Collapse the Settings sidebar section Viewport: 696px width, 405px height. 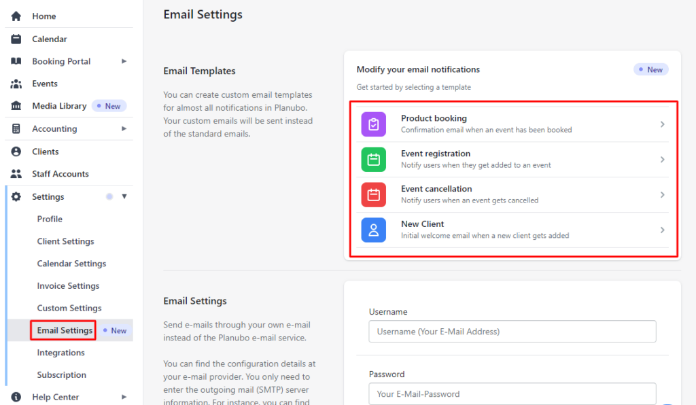click(x=124, y=196)
